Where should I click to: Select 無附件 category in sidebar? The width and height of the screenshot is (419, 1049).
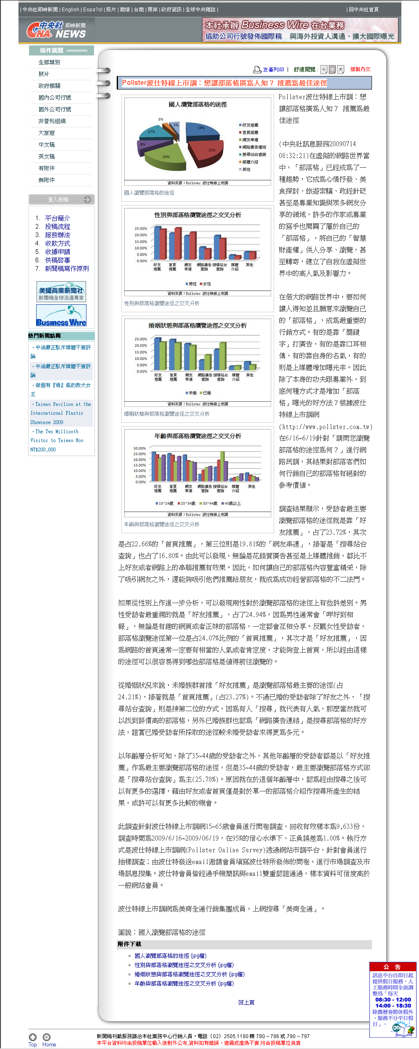[47, 180]
